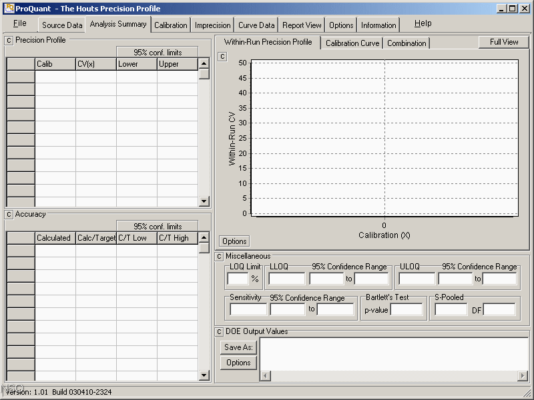The height and width of the screenshot is (400, 534).
Task: Click Precision Profile table scroll up arrow
Action: [x=204, y=63]
